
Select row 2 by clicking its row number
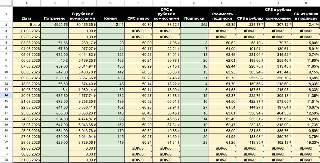tap(6, 25)
